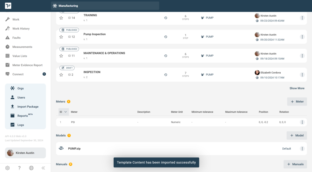Click the Connect notification badge

(44, 74)
